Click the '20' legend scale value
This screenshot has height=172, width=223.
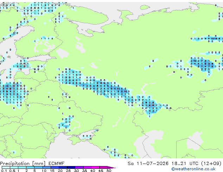(x=60, y=171)
